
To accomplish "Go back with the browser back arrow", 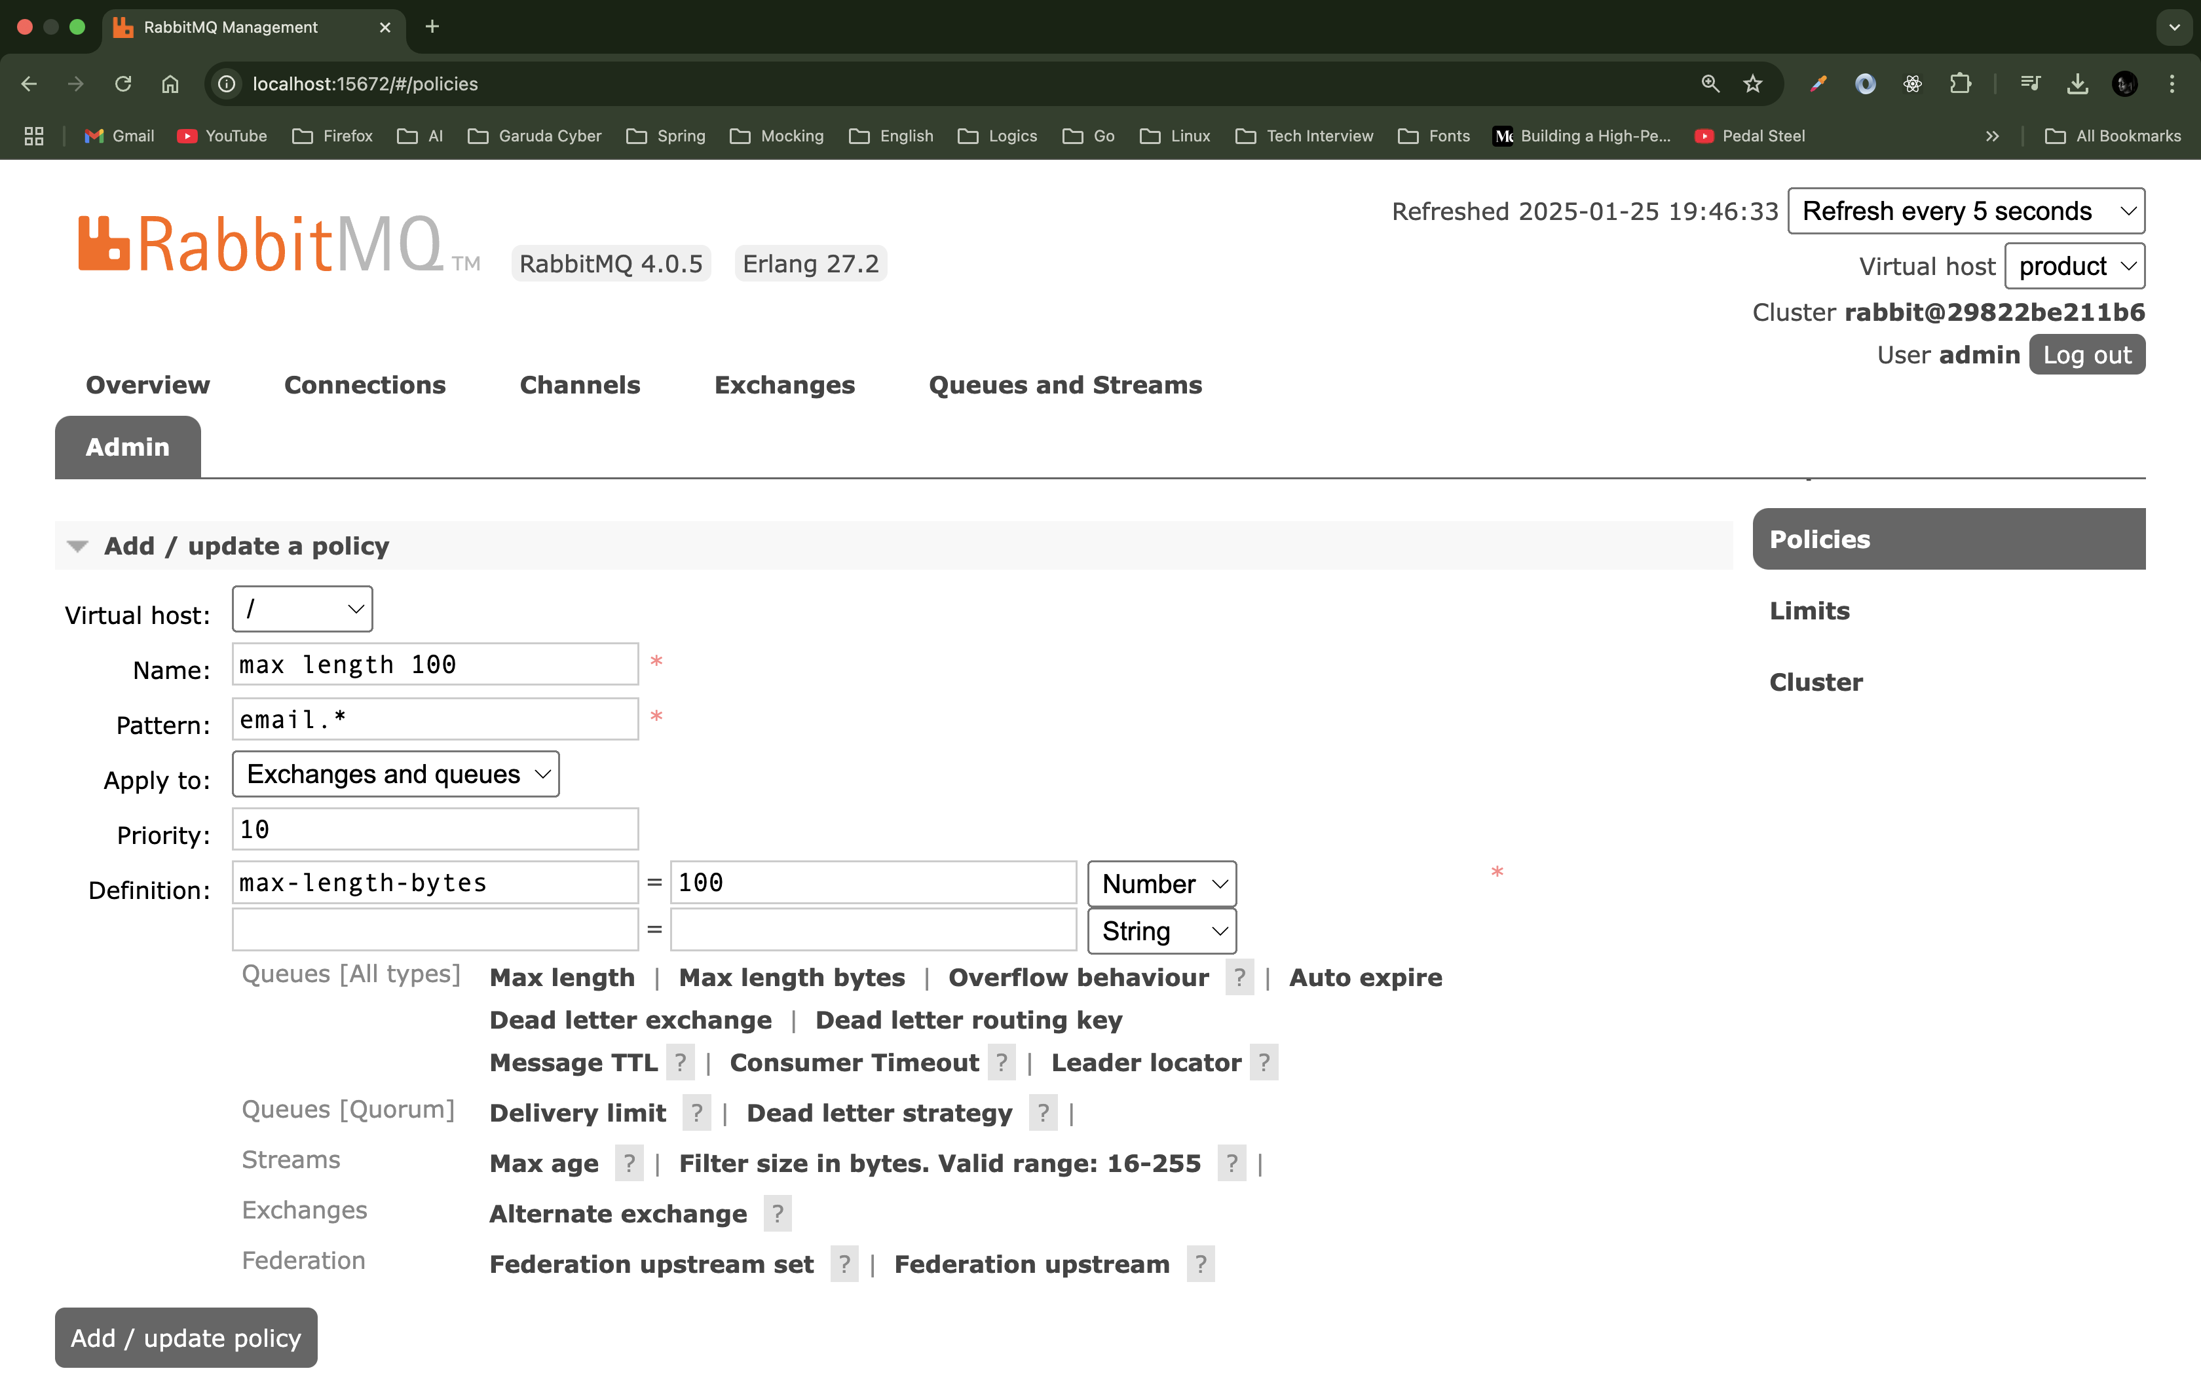I will click(29, 84).
